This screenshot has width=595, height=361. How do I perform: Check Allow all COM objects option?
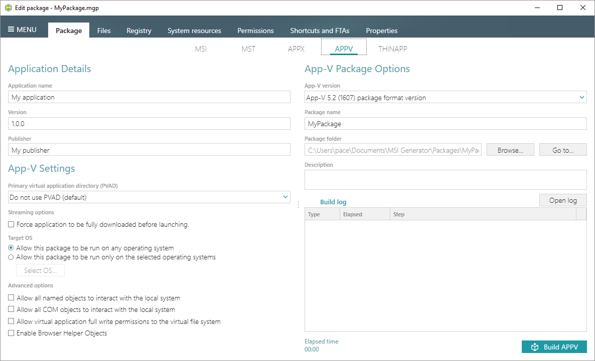[x=12, y=310]
